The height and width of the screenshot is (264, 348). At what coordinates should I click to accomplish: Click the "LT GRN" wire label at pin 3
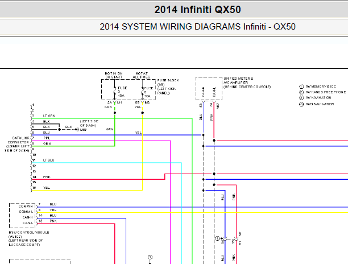coord(49,116)
